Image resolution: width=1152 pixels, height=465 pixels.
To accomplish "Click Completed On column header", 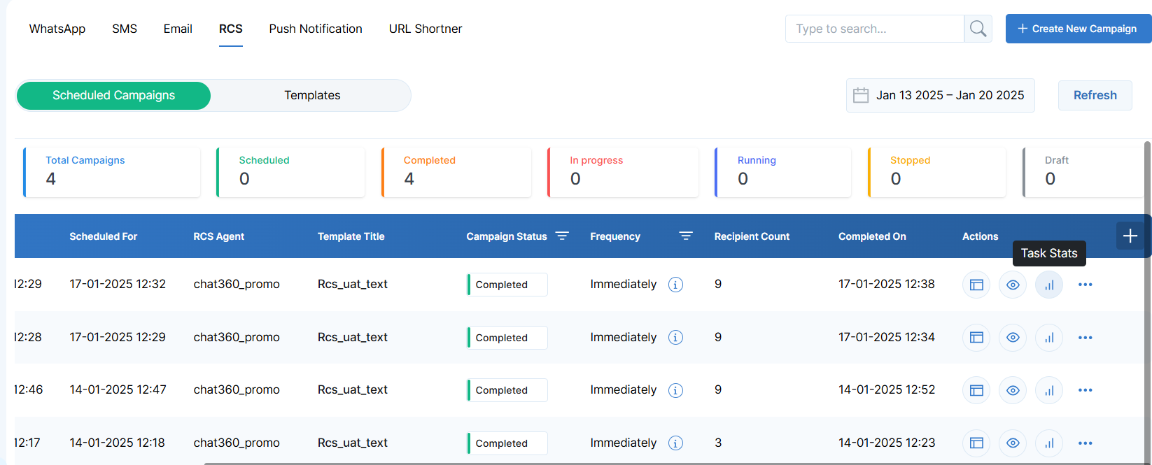I will (872, 236).
